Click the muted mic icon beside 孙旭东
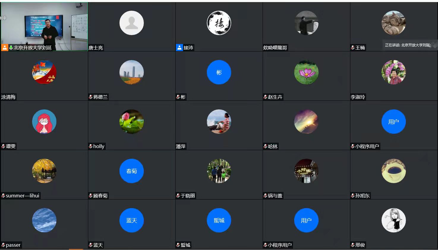Viewport: 438px width, 250px height. coord(353,196)
